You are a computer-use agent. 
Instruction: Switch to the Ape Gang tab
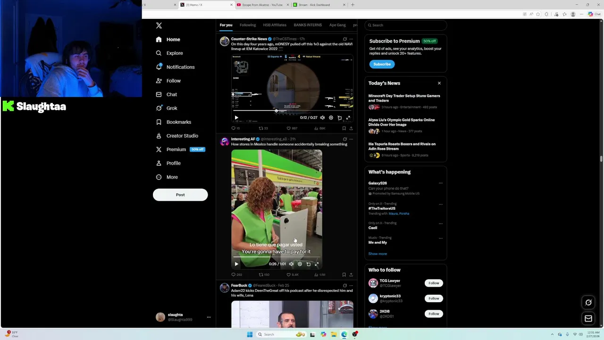pyautogui.click(x=337, y=25)
